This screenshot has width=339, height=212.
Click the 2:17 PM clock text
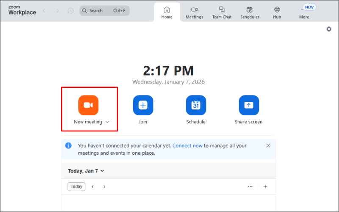[168, 71]
